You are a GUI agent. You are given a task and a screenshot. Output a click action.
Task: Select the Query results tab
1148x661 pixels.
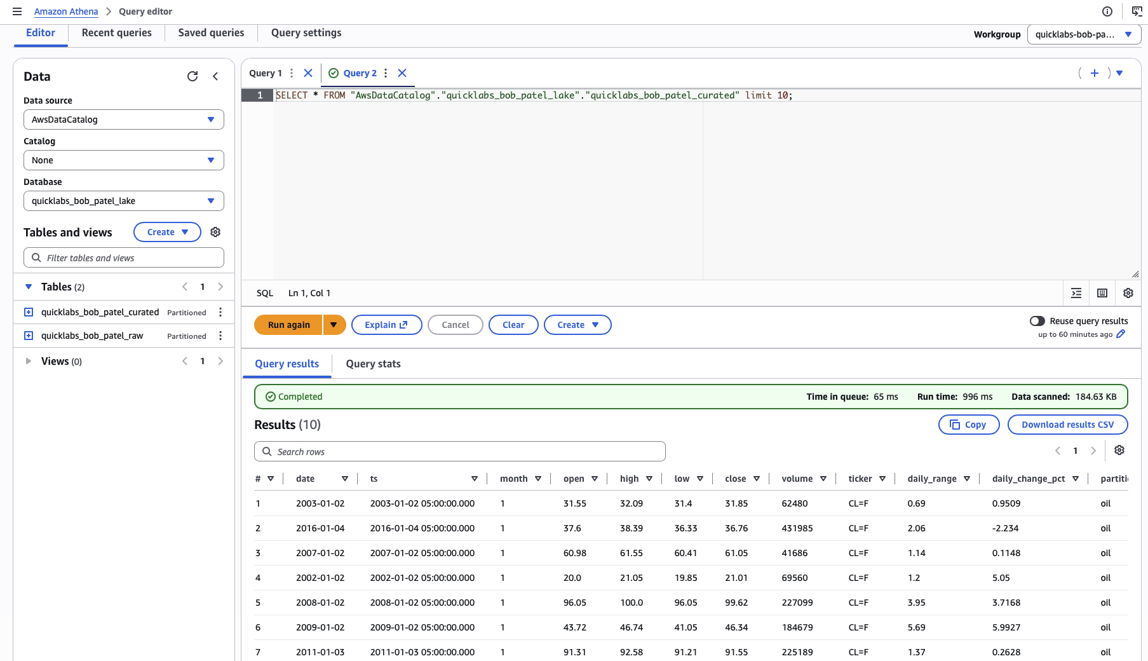287,364
